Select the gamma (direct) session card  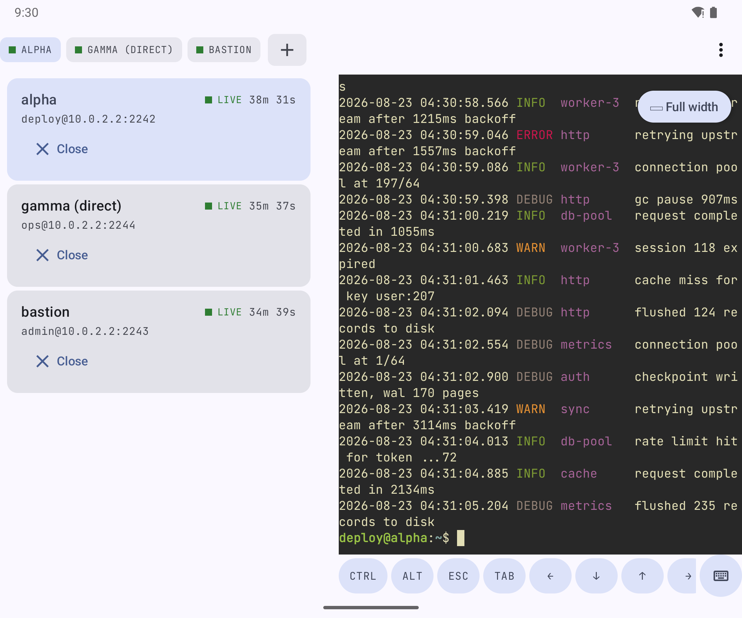click(x=159, y=235)
